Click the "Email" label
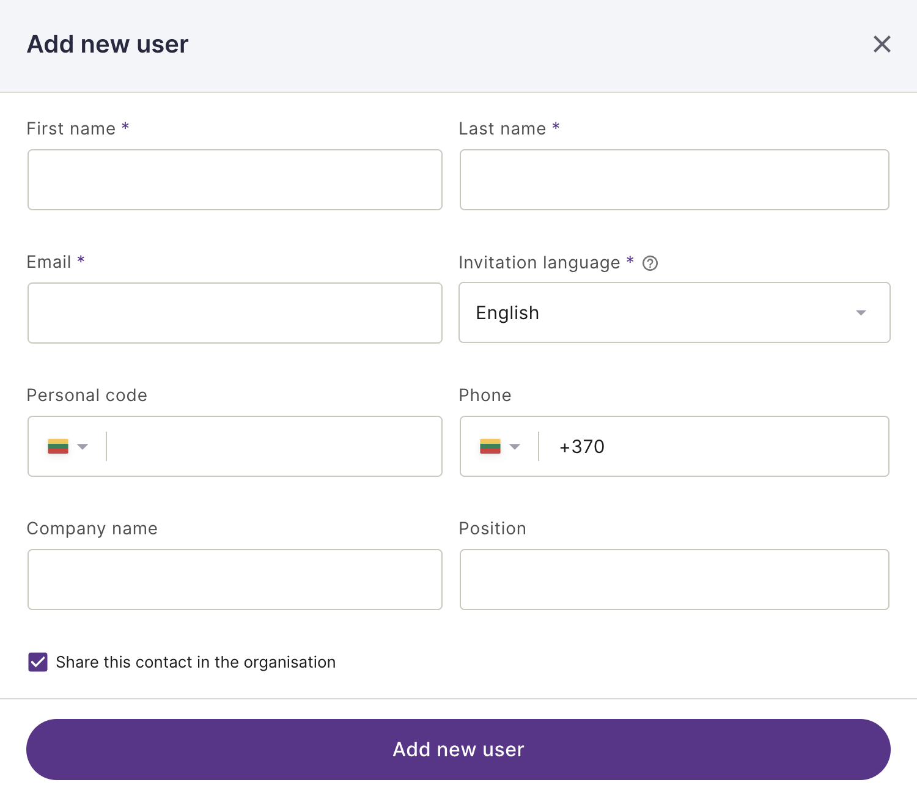The width and height of the screenshot is (917, 796). coord(49,262)
